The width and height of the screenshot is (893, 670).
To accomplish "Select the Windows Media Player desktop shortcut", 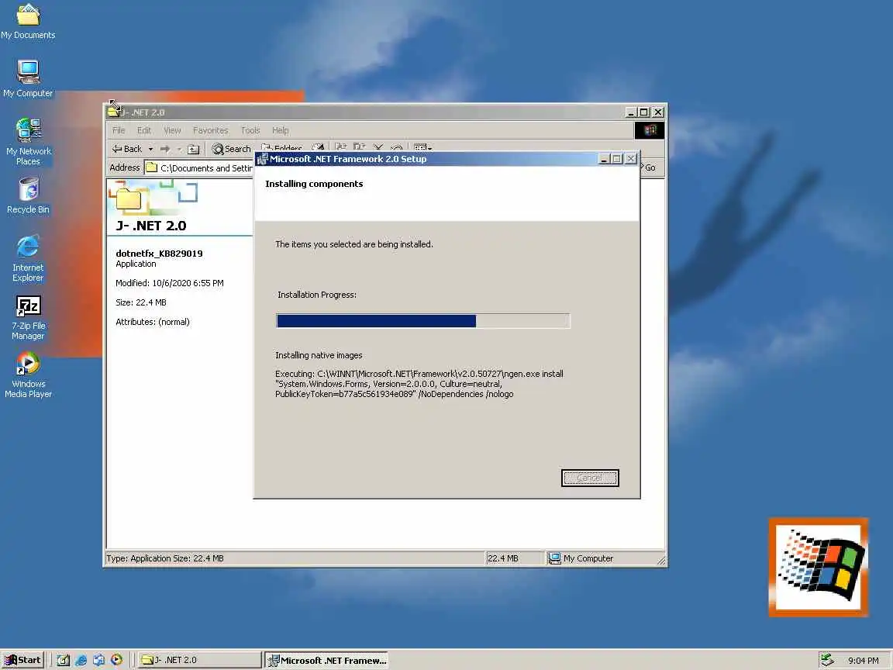I will pos(28,375).
